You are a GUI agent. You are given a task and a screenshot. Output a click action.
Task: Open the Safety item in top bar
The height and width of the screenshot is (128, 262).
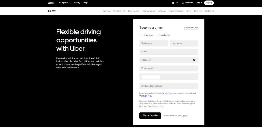tap(77, 3)
